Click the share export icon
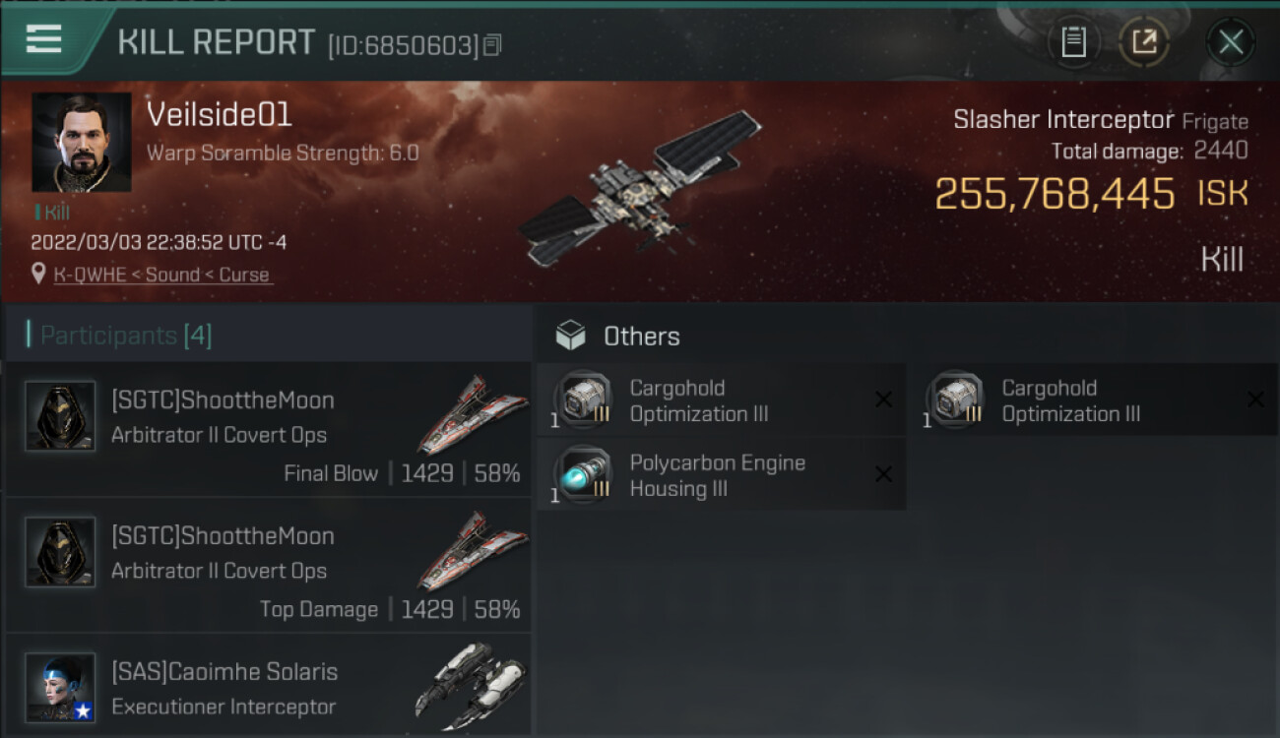The height and width of the screenshot is (738, 1280). click(1143, 42)
